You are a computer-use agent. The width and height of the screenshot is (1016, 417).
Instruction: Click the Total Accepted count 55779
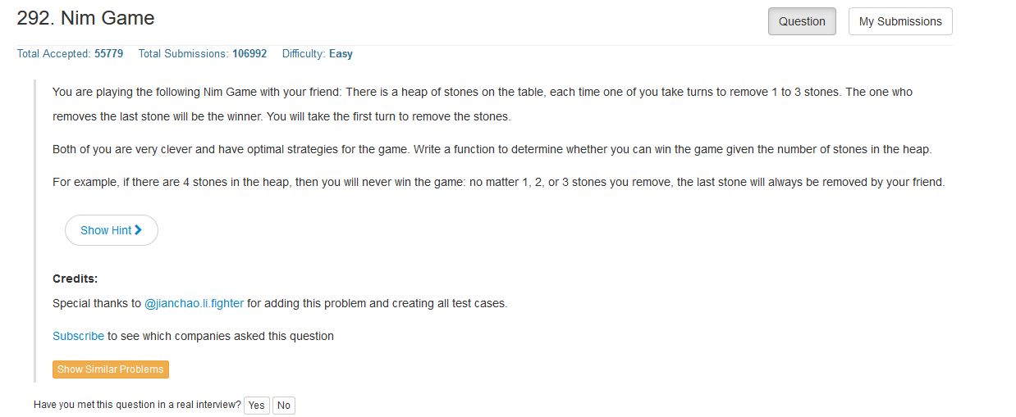pyautogui.click(x=108, y=54)
